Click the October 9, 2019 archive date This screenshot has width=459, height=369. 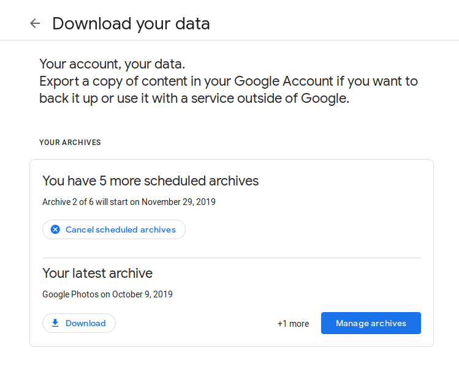(x=142, y=294)
